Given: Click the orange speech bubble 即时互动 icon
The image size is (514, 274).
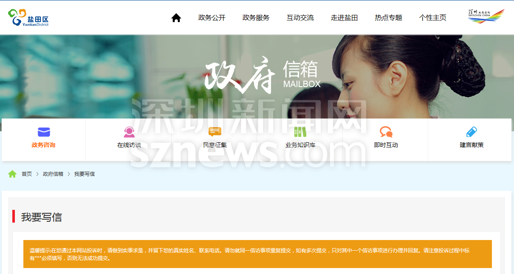Looking at the screenshot, I should (386, 132).
